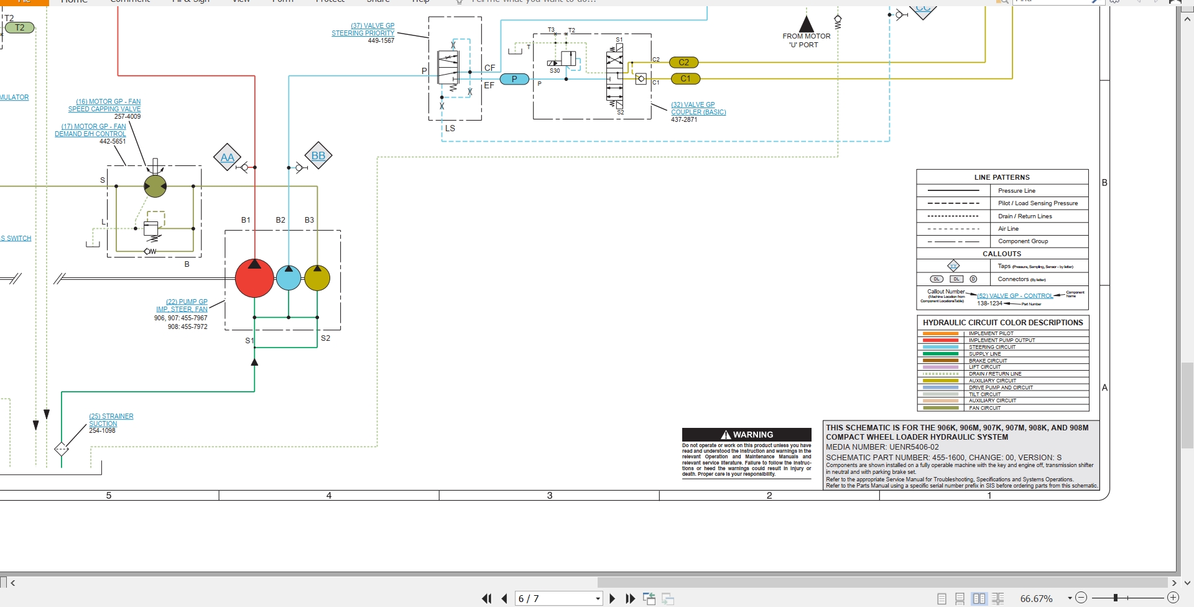1194x607 pixels.
Task: Select the yellow auxiliary pump symbol
Action: tap(317, 278)
